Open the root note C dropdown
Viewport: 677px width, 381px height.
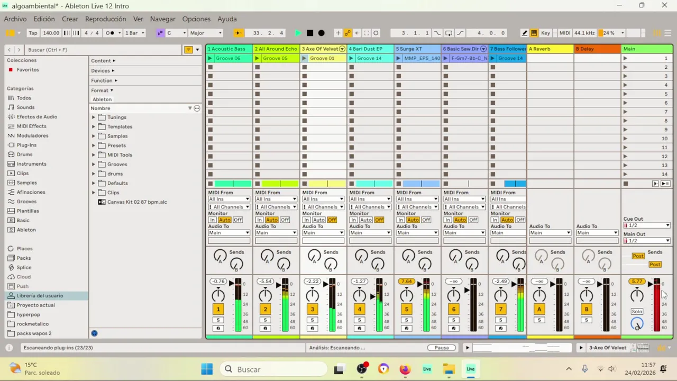[x=177, y=33]
